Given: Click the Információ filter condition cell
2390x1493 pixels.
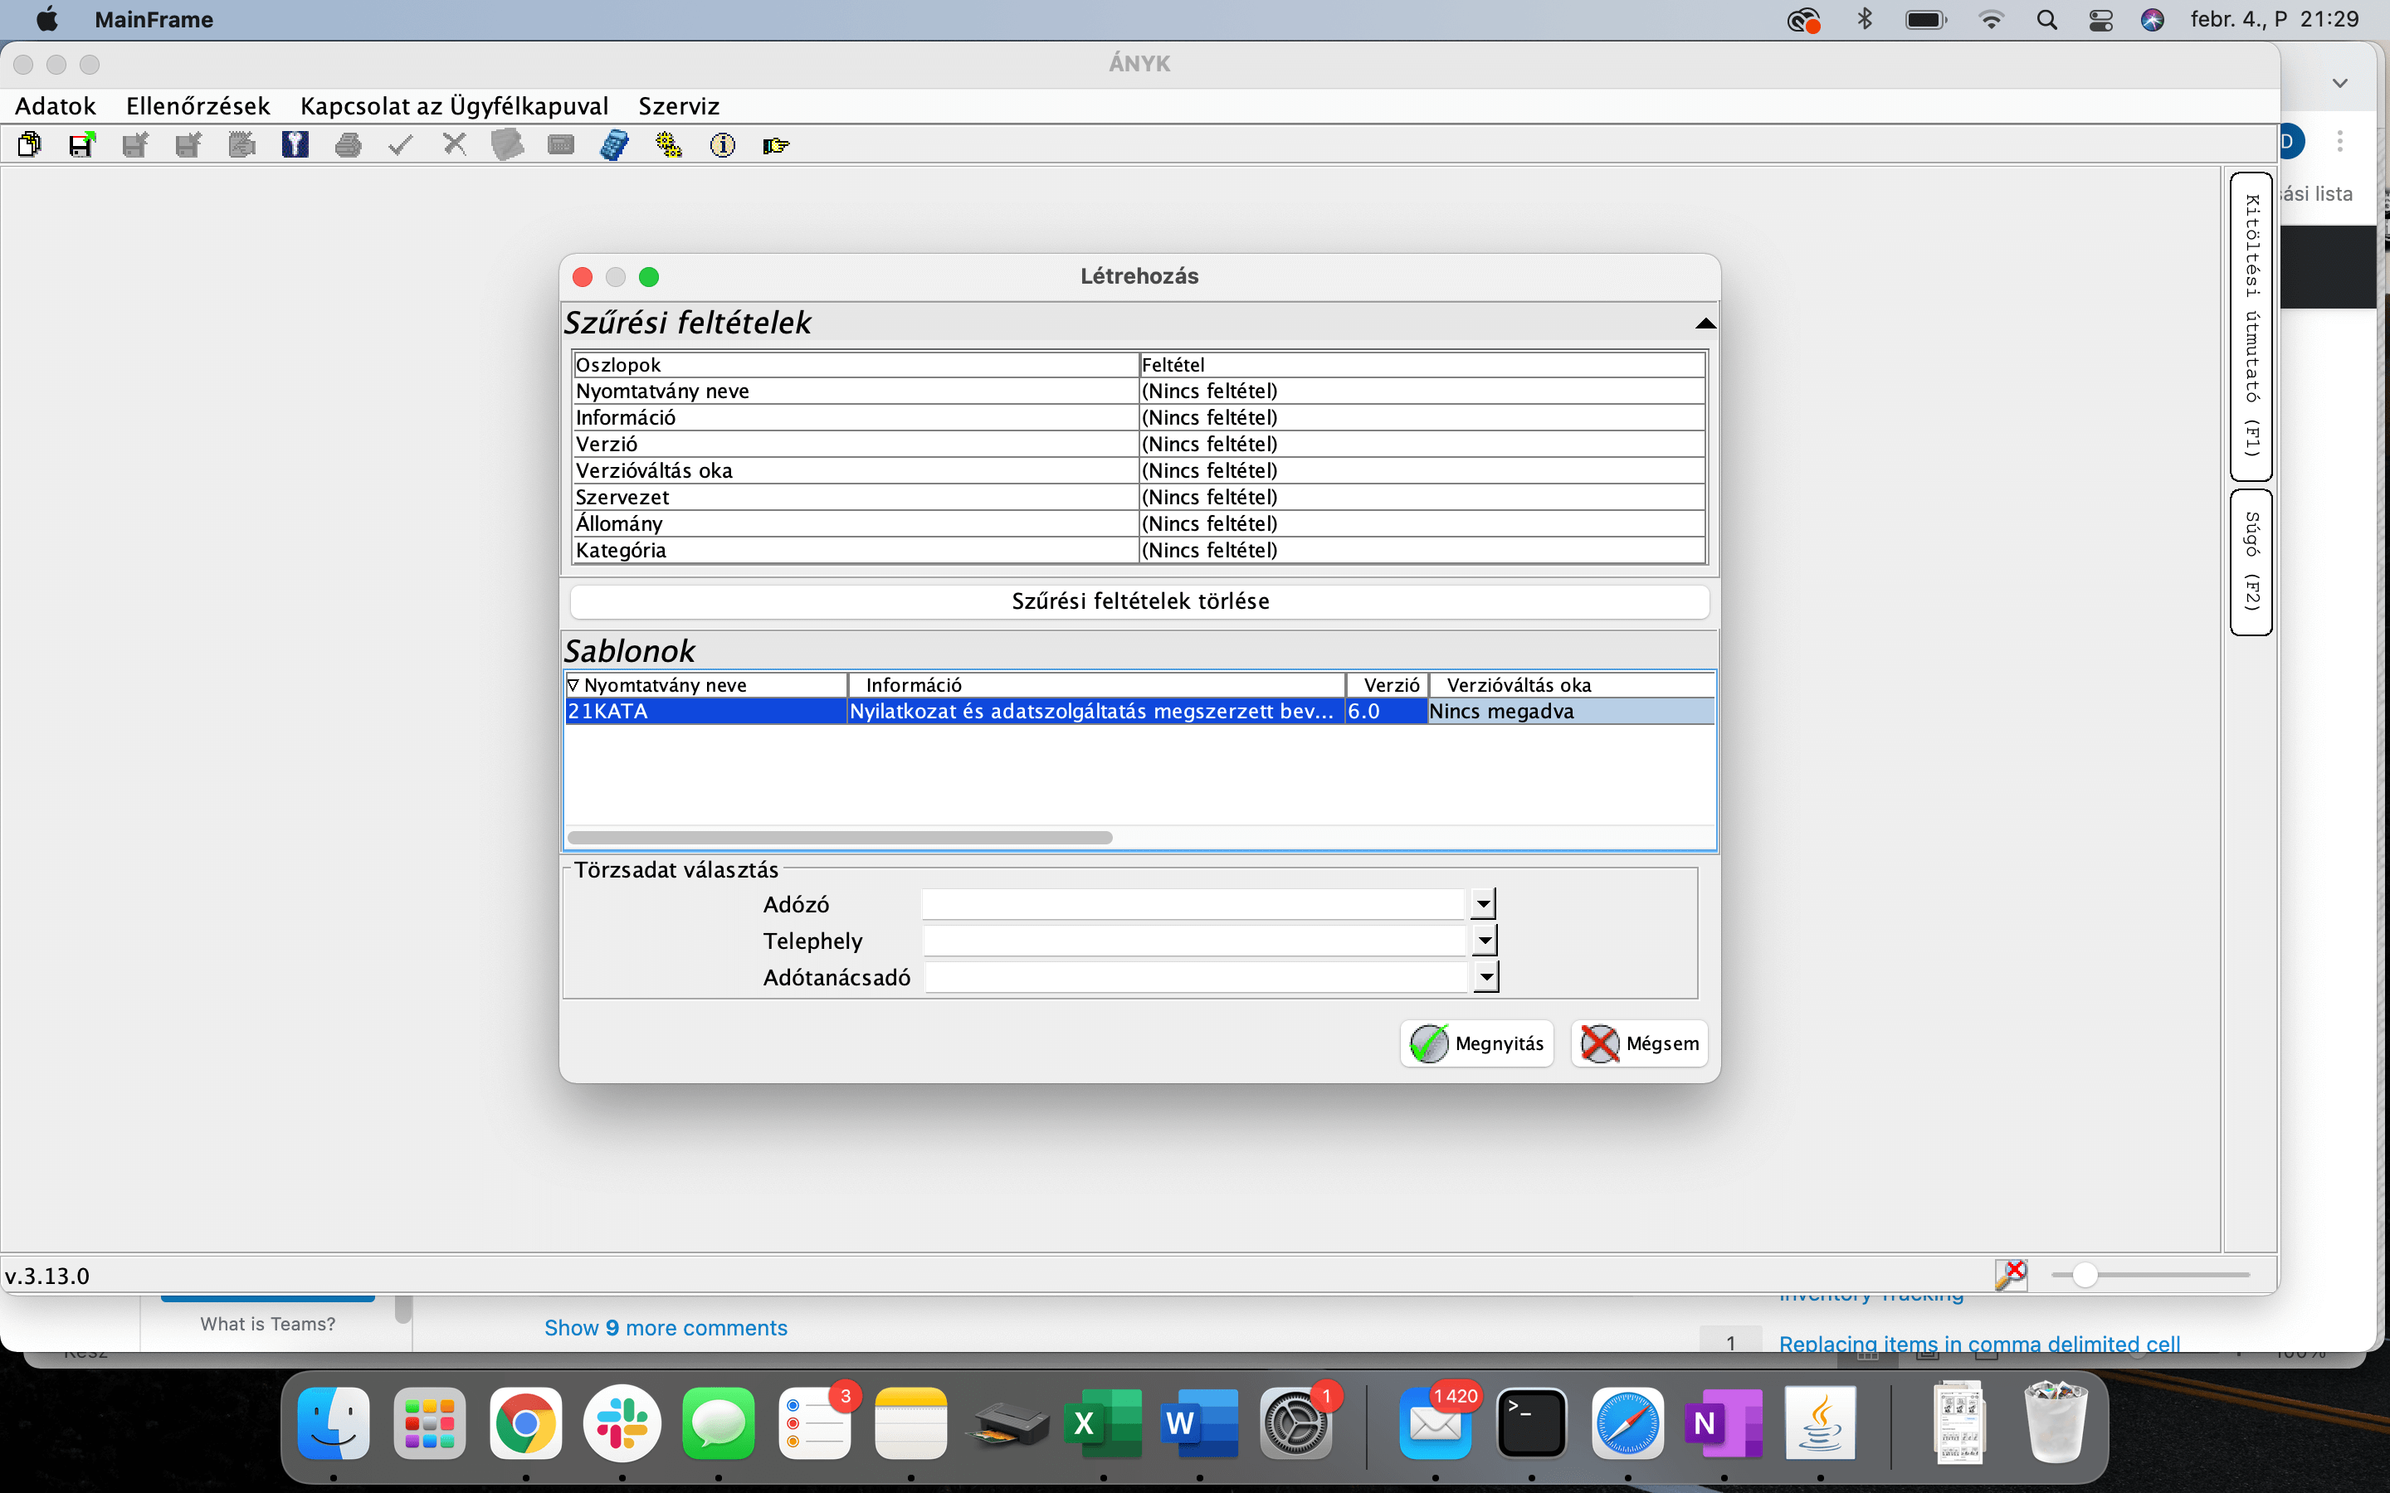Looking at the screenshot, I should coord(1422,418).
